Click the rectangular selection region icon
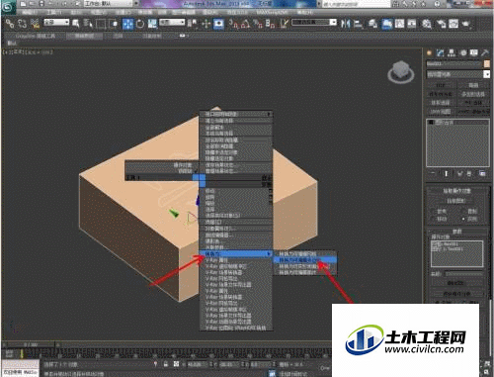 point(101,24)
